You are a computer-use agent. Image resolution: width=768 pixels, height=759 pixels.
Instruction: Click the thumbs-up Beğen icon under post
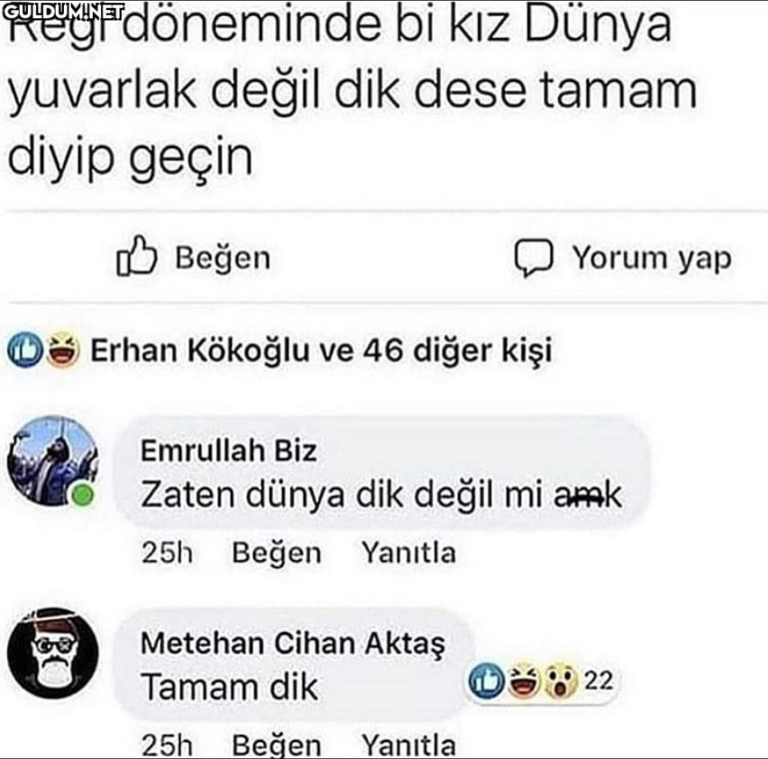pos(137,256)
